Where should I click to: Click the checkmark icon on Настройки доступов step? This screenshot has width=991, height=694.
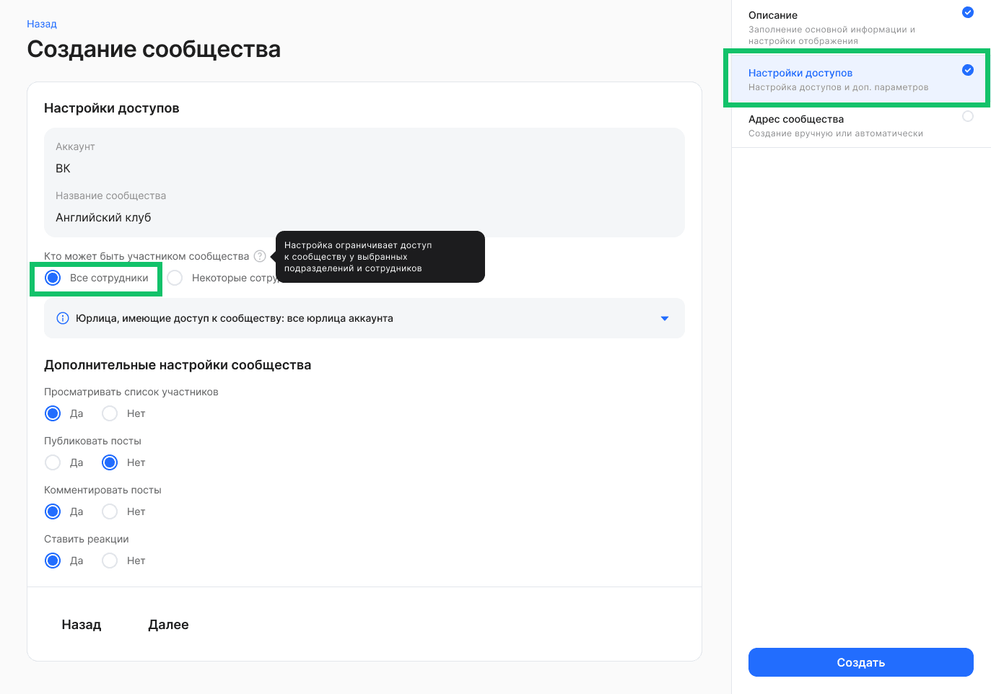tap(967, 71)
